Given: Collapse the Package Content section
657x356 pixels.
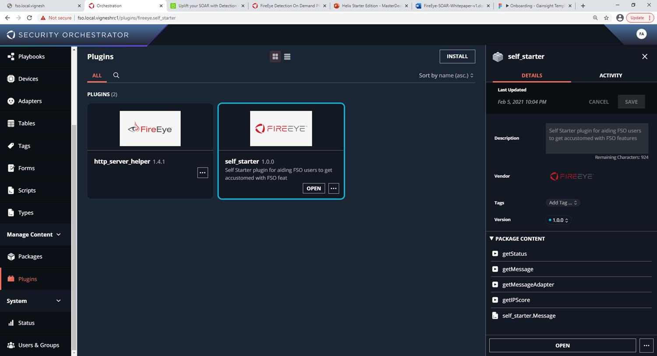Looking at the screenshot, I should (517, 239).
